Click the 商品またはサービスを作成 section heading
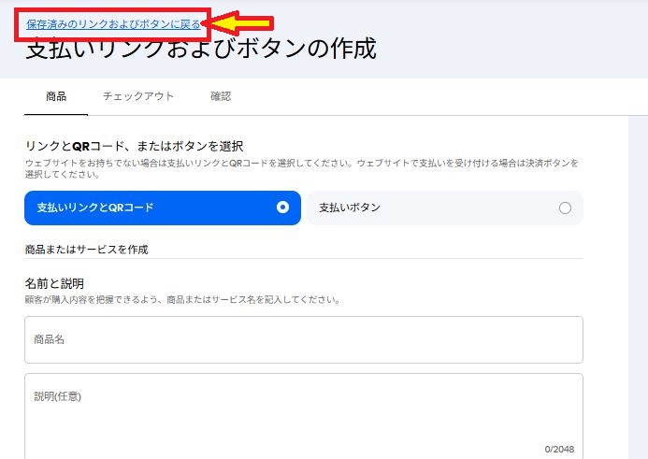Viewport: 648px width, 459px height. (x=87, y=249)
